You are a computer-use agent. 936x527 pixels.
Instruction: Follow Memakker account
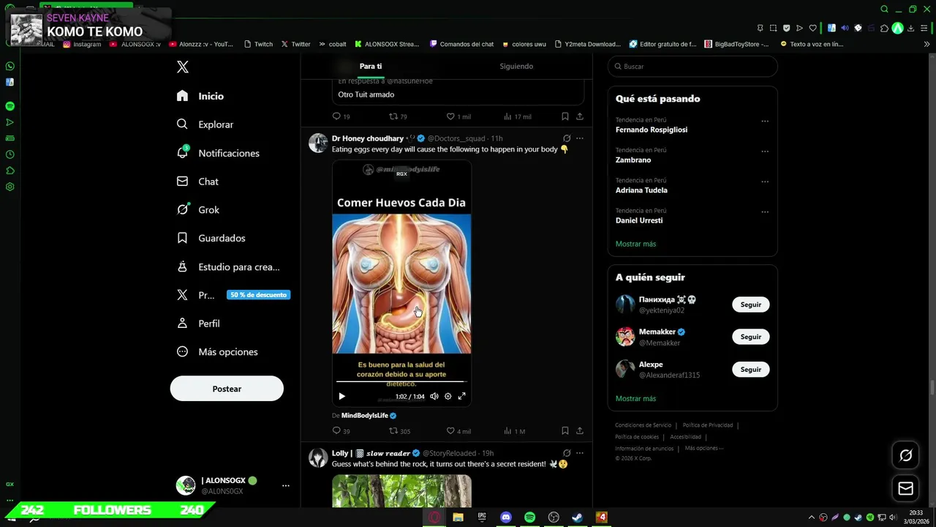pos(751,337)
